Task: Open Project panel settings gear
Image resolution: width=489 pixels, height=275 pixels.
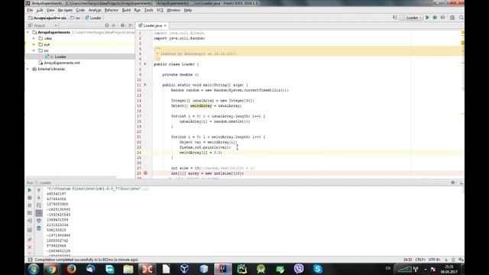Action: (122, 25)
